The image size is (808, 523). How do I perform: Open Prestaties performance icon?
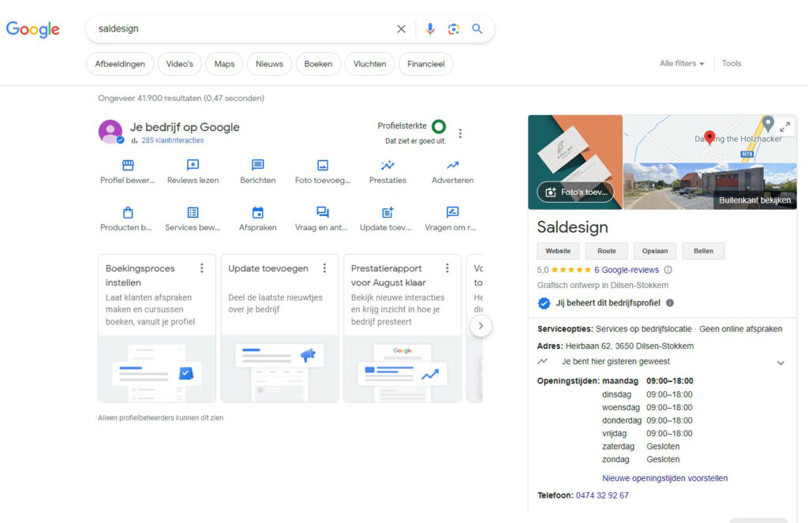[x=387, y=165]
